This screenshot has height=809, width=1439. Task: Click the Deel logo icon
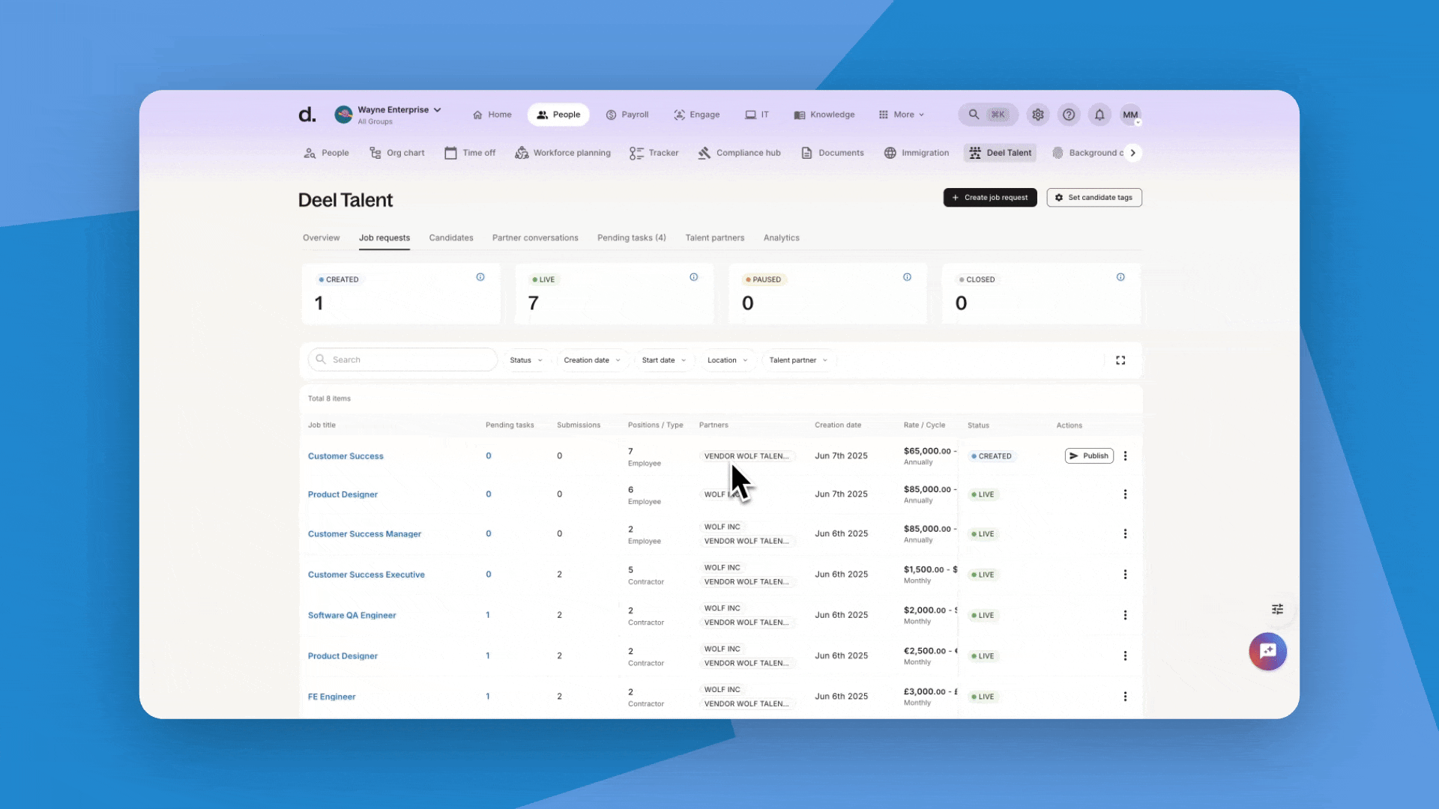coord(307,115)
